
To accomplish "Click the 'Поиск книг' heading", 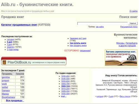I will (128, 17).
